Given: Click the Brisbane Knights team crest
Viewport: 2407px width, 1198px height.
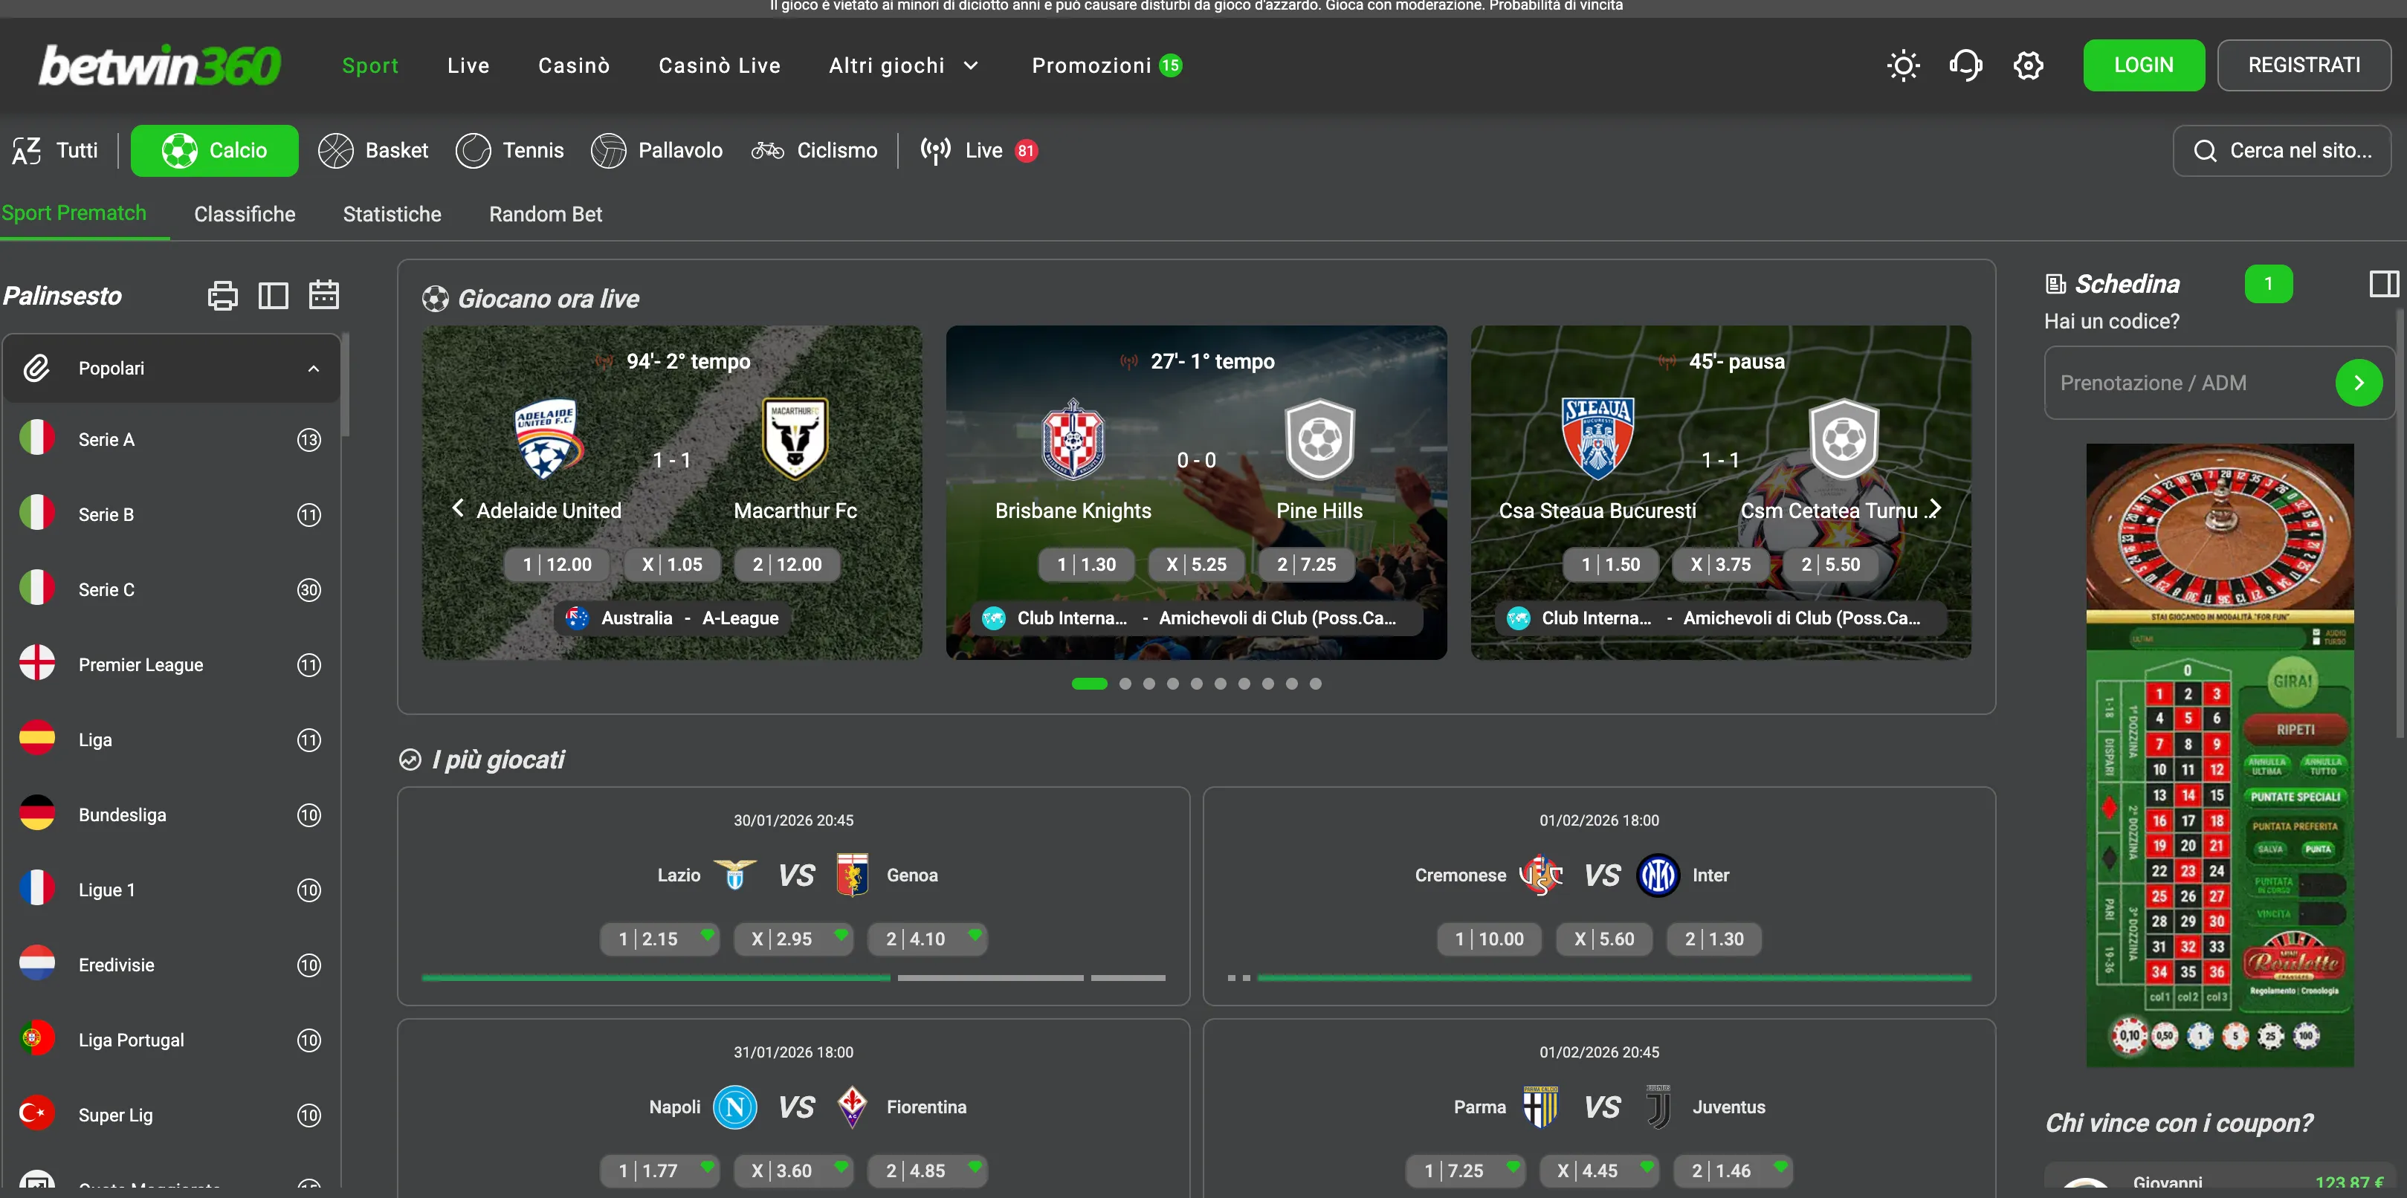Looking at the screenshot, I should pos(1073,439).
